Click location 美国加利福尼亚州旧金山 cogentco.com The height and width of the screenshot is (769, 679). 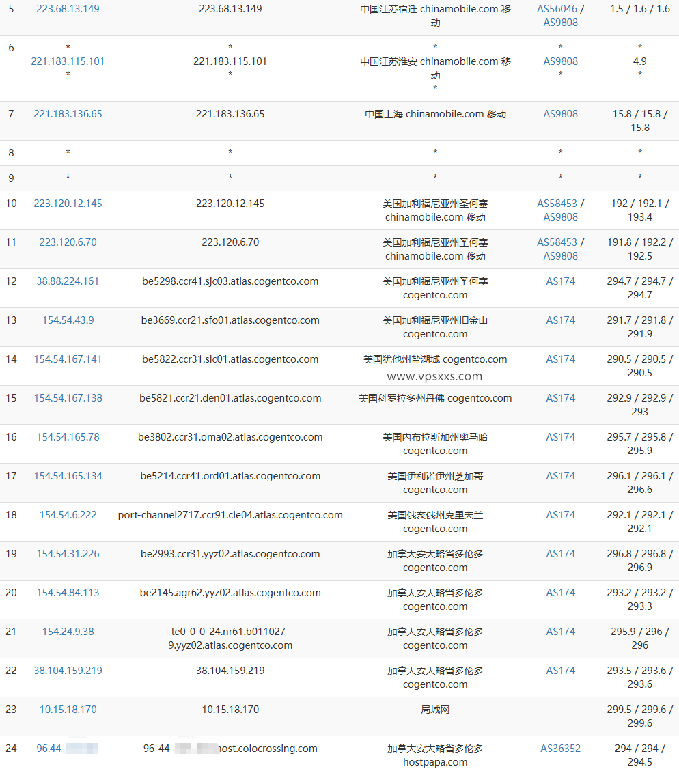(435, 327)
